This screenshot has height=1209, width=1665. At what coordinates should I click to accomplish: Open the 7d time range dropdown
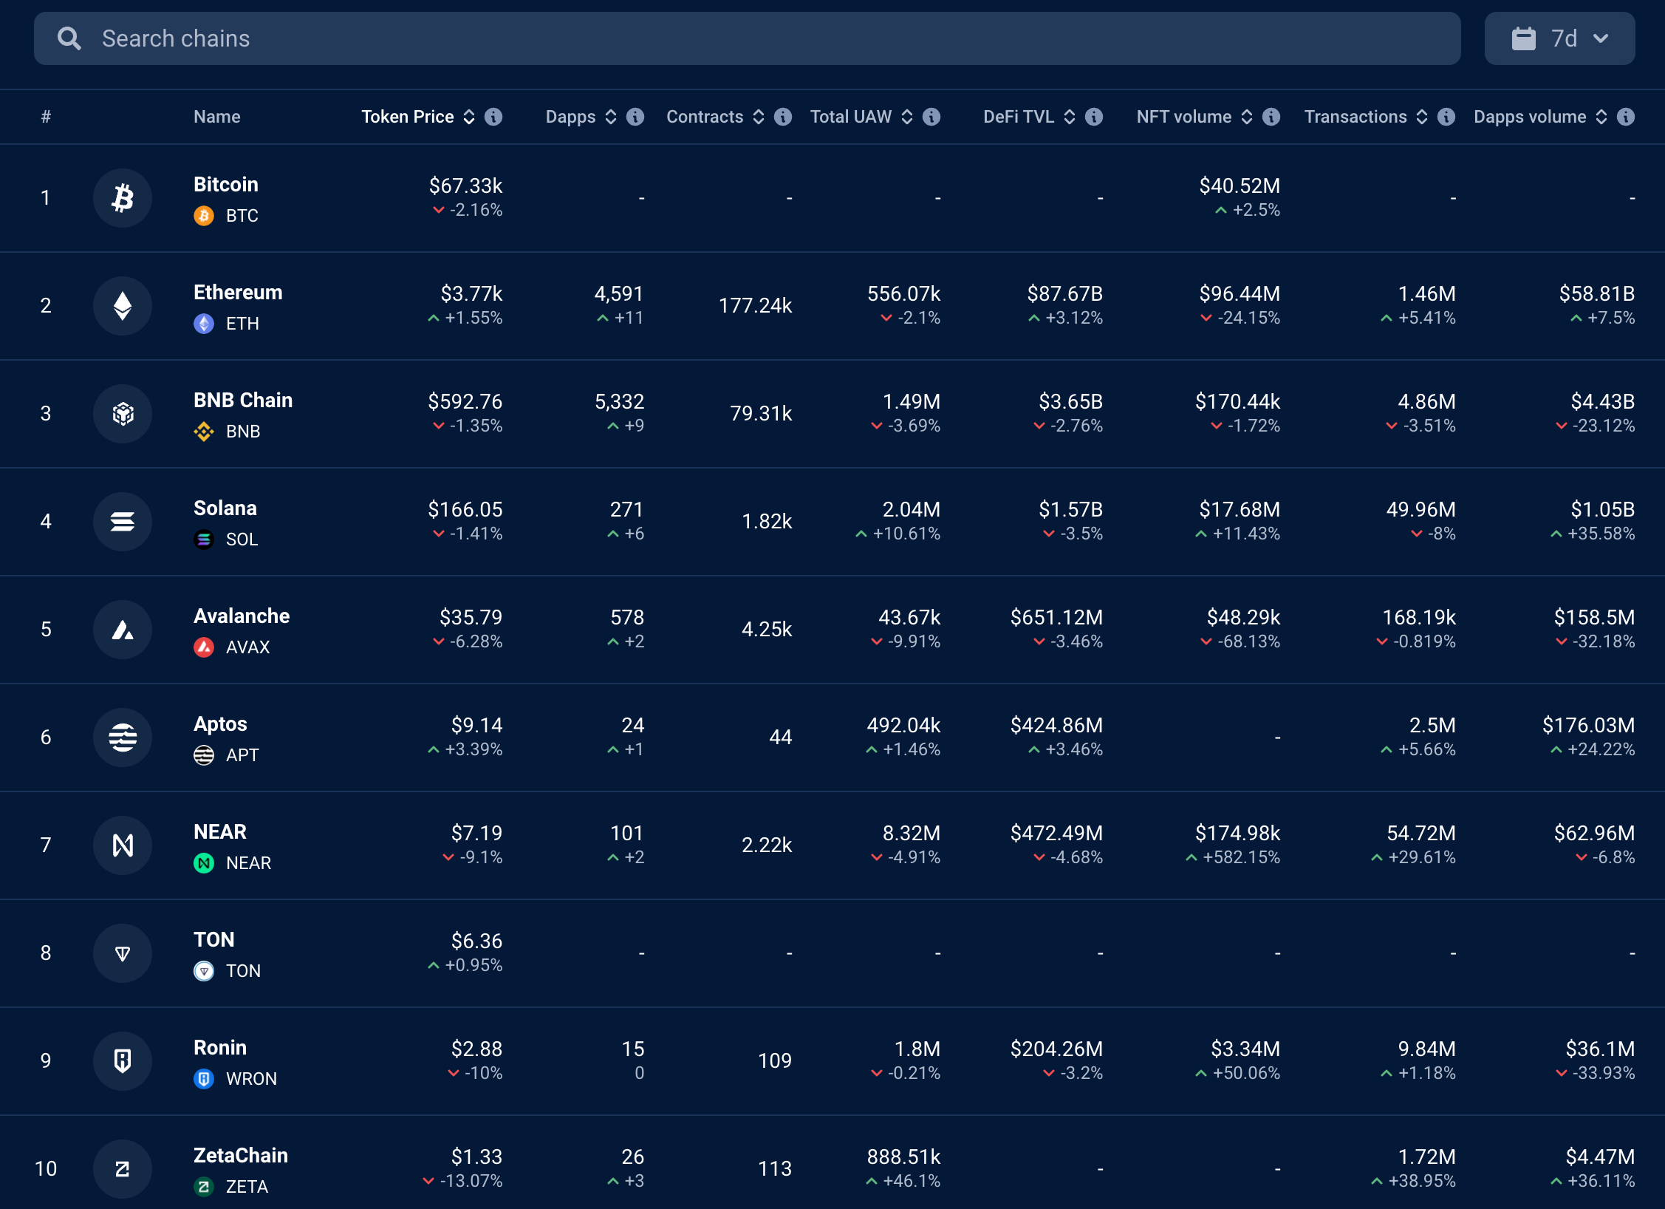coord(1559,38)
